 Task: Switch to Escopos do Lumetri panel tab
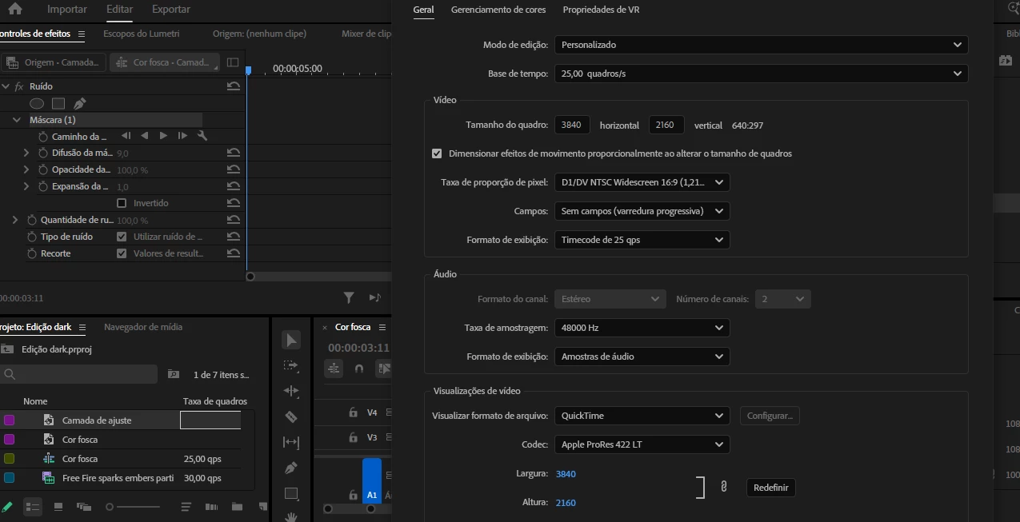point(142,34)
